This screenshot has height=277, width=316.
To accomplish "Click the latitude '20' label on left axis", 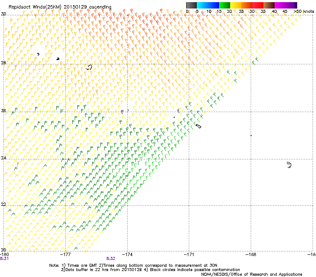I will pos(3,250).
